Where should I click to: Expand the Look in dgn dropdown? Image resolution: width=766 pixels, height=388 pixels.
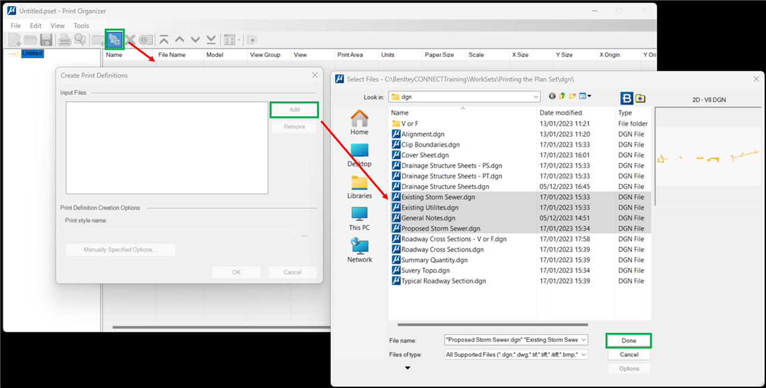536,96
